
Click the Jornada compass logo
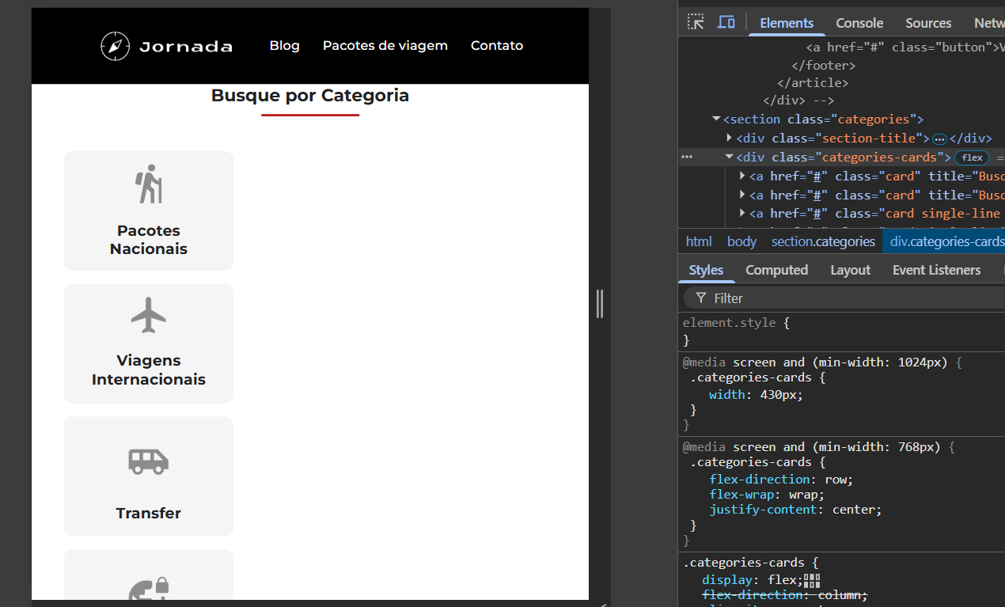[x=115, y=46]
